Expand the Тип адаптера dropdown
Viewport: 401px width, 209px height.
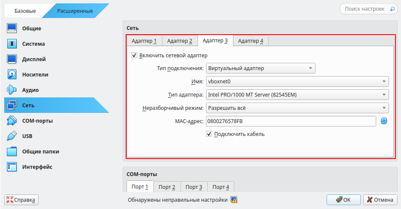point(297,95)
